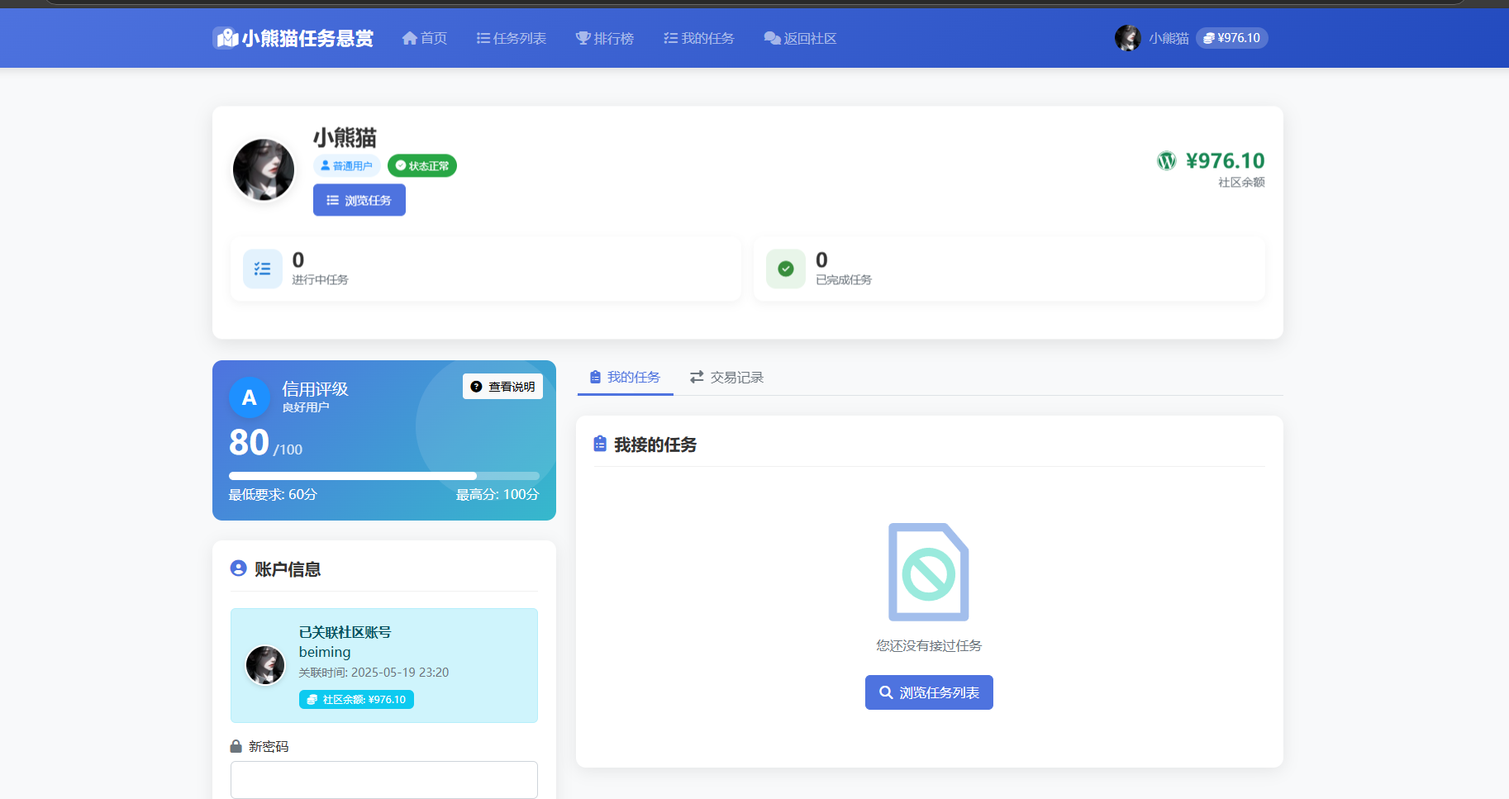Viewport: 1509px width, 799px height.
Task: Click the user avatar in the header
Action: pyautogui.click(x=1127, y=38)
